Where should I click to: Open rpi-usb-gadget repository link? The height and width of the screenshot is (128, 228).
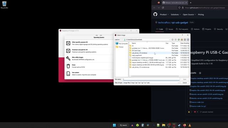coord(180,23)
